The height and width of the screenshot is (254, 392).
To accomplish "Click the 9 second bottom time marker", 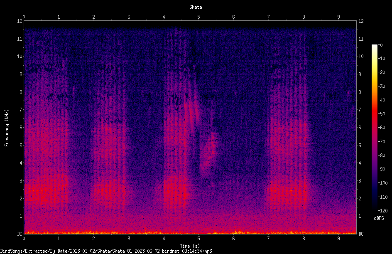I will (338, 239).
